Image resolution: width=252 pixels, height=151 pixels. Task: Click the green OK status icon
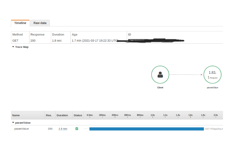[77, 129]
